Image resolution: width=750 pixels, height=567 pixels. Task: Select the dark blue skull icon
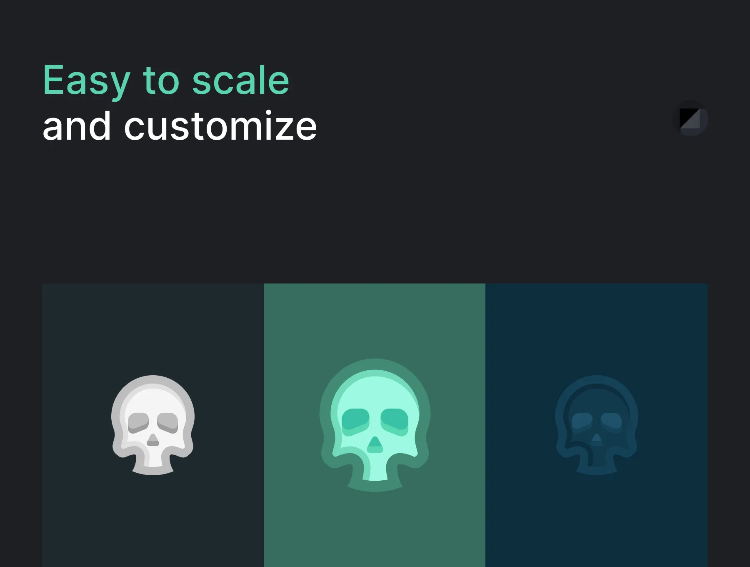597,425
